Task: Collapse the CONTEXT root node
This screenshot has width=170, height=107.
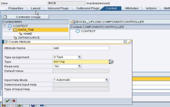Action: [5, 26]
